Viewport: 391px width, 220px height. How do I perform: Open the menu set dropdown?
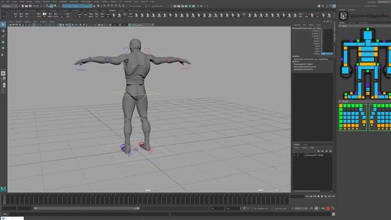tap(10, 6)
